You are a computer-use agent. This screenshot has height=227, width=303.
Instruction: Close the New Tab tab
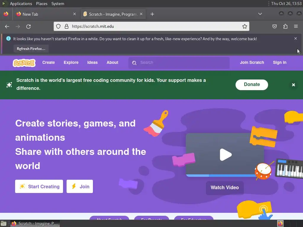pyautogui.click(x=75, y=14)
